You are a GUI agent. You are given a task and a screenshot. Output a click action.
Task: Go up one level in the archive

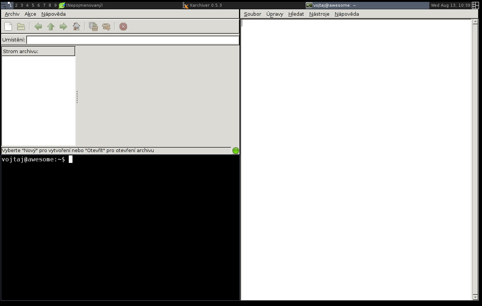click(51, 27)
